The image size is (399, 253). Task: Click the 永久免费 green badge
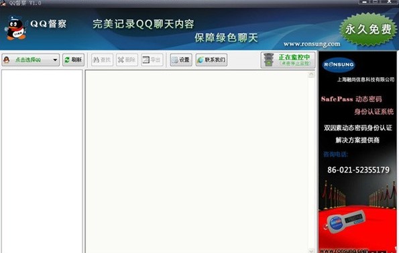tap(368, 29)
